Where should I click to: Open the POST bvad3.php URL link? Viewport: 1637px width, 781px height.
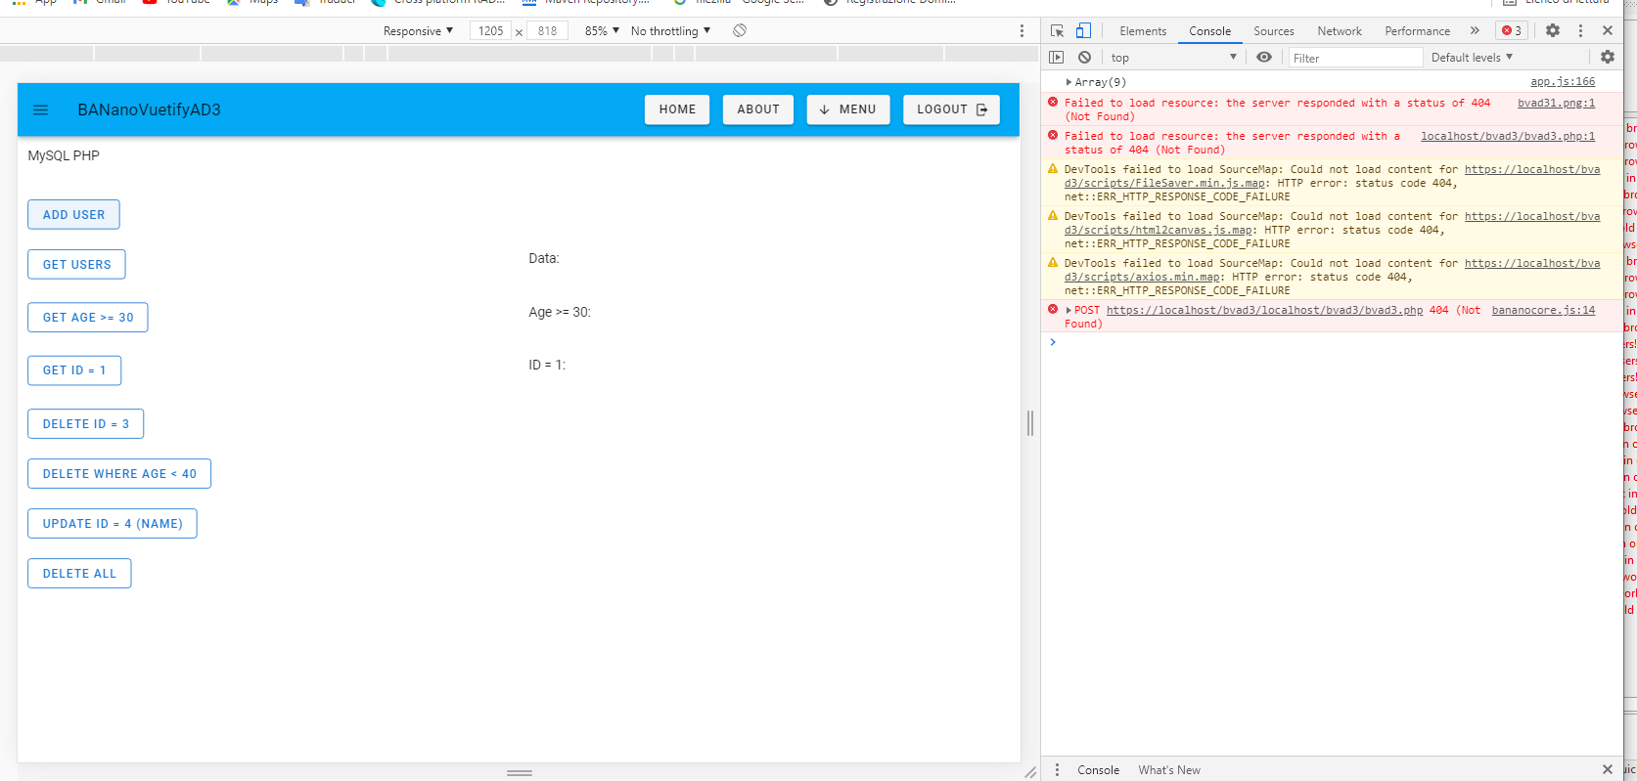click(1264, 310)
